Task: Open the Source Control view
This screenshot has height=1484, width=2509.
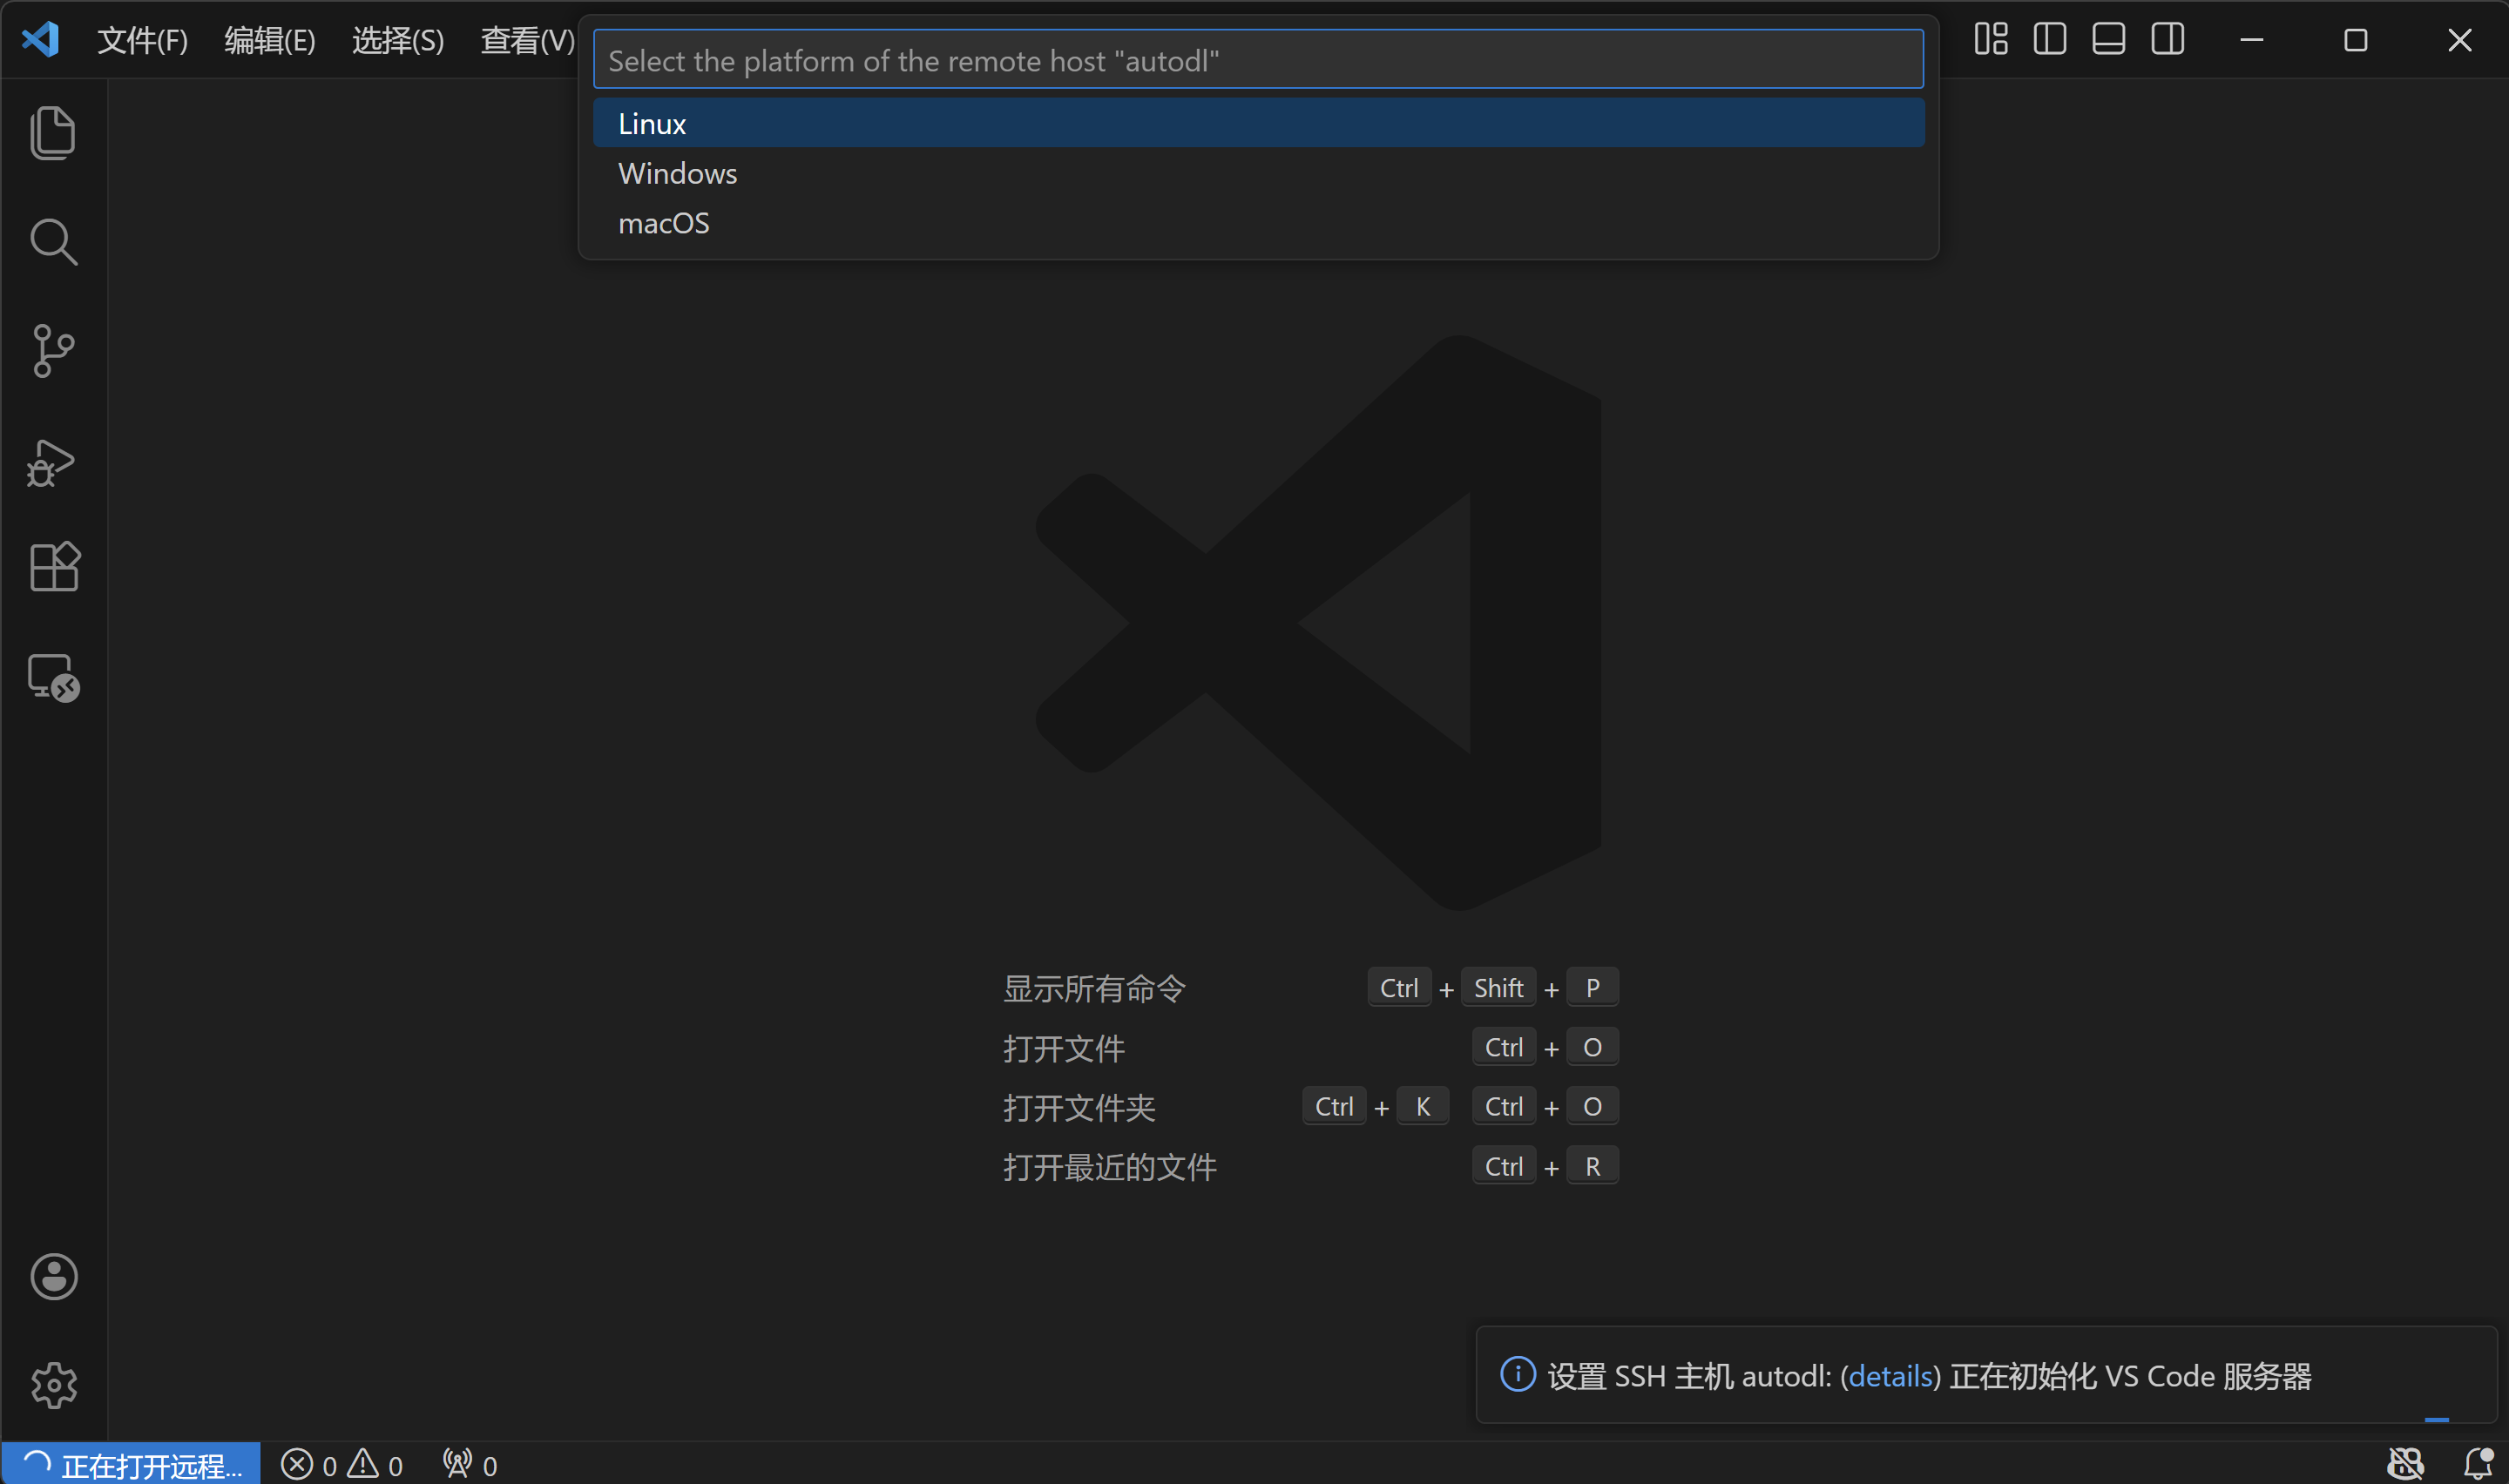Action: tap(53, 351)
